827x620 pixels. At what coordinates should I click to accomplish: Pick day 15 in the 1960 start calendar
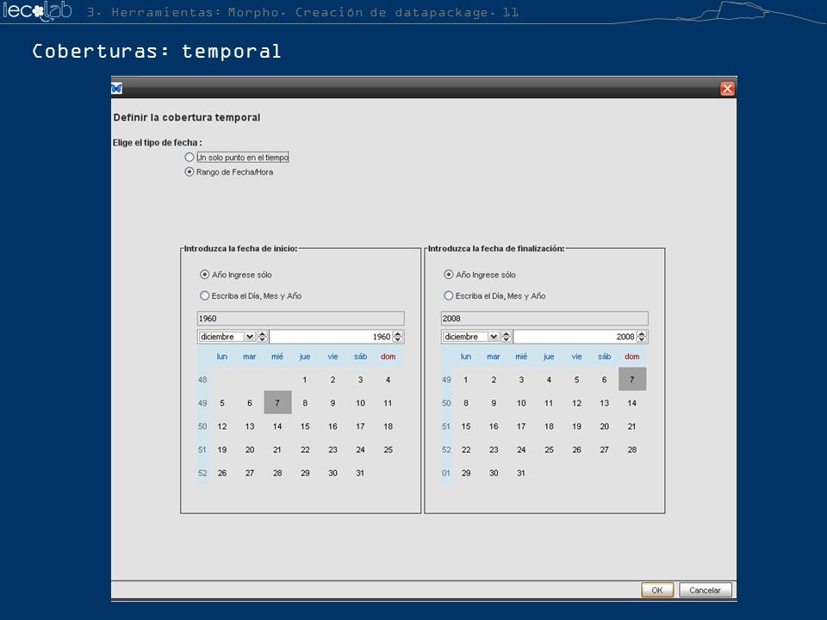click(305, 426)
